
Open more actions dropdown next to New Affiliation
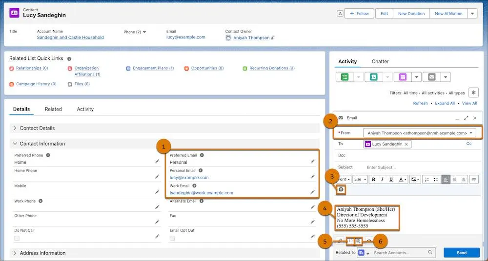pos(472,13)
